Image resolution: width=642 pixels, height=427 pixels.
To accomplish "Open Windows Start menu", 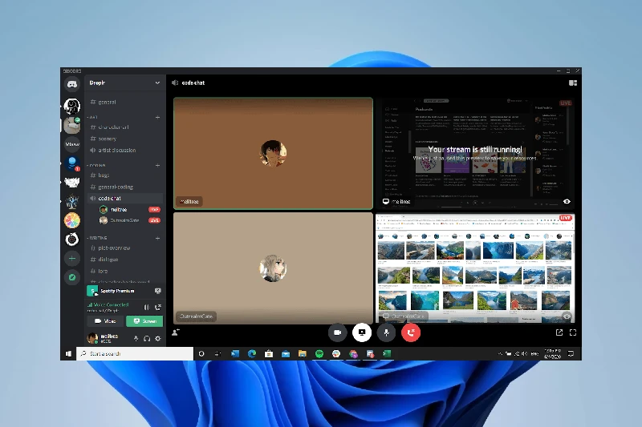I will [68, 354].
